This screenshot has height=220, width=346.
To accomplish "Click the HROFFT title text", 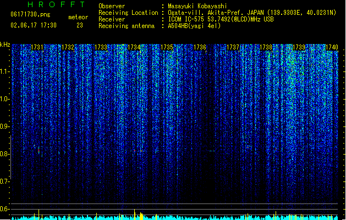I will 56,4.
